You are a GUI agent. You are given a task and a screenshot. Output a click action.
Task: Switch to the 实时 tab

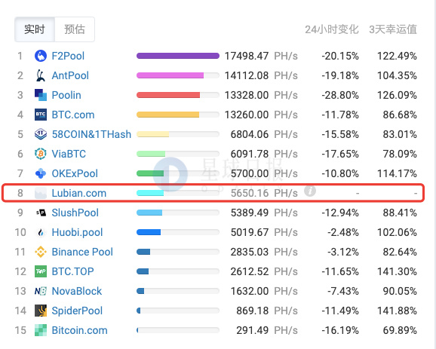(35, 29)
